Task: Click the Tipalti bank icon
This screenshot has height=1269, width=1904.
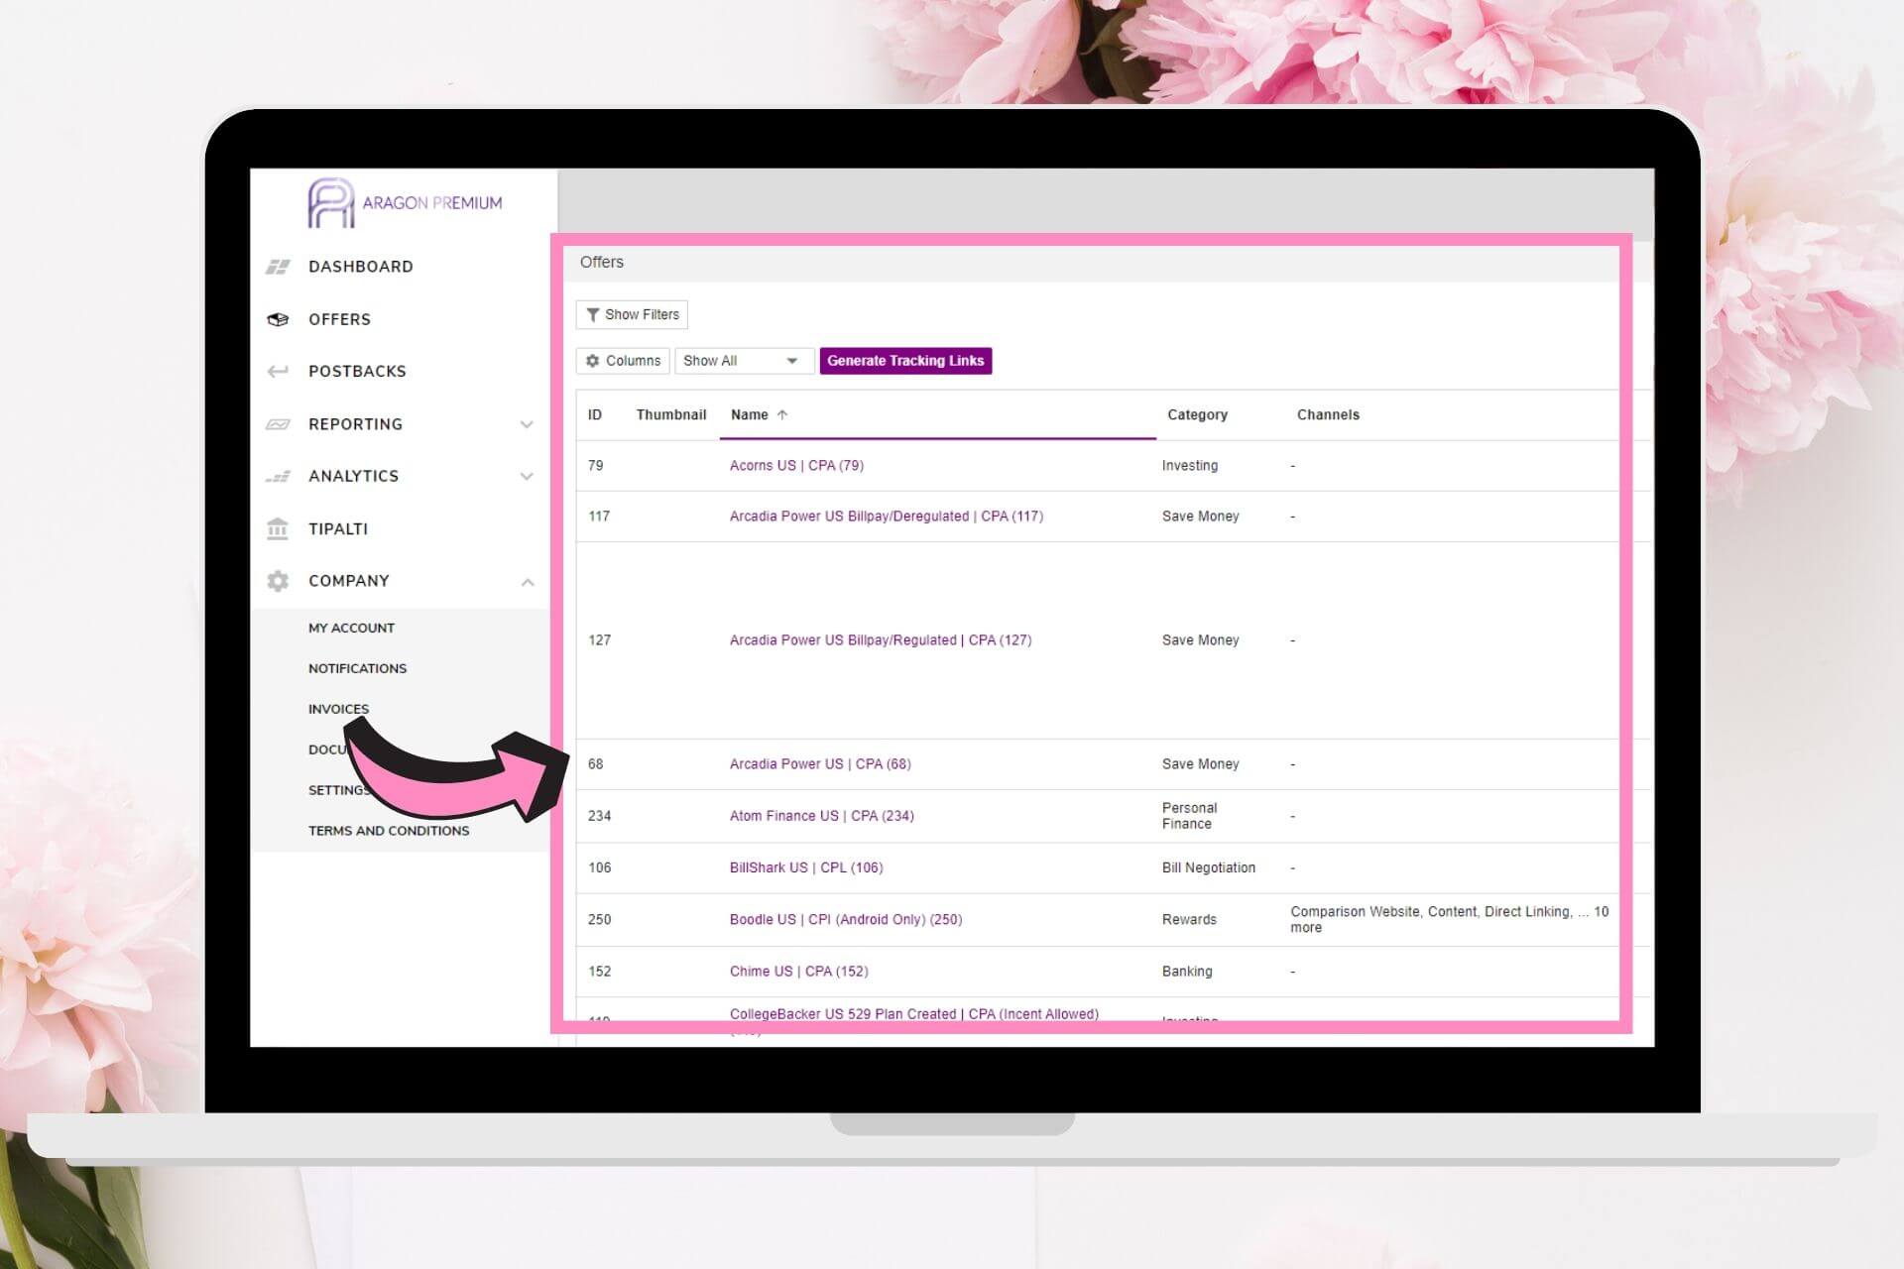Action: coord(278,528)
